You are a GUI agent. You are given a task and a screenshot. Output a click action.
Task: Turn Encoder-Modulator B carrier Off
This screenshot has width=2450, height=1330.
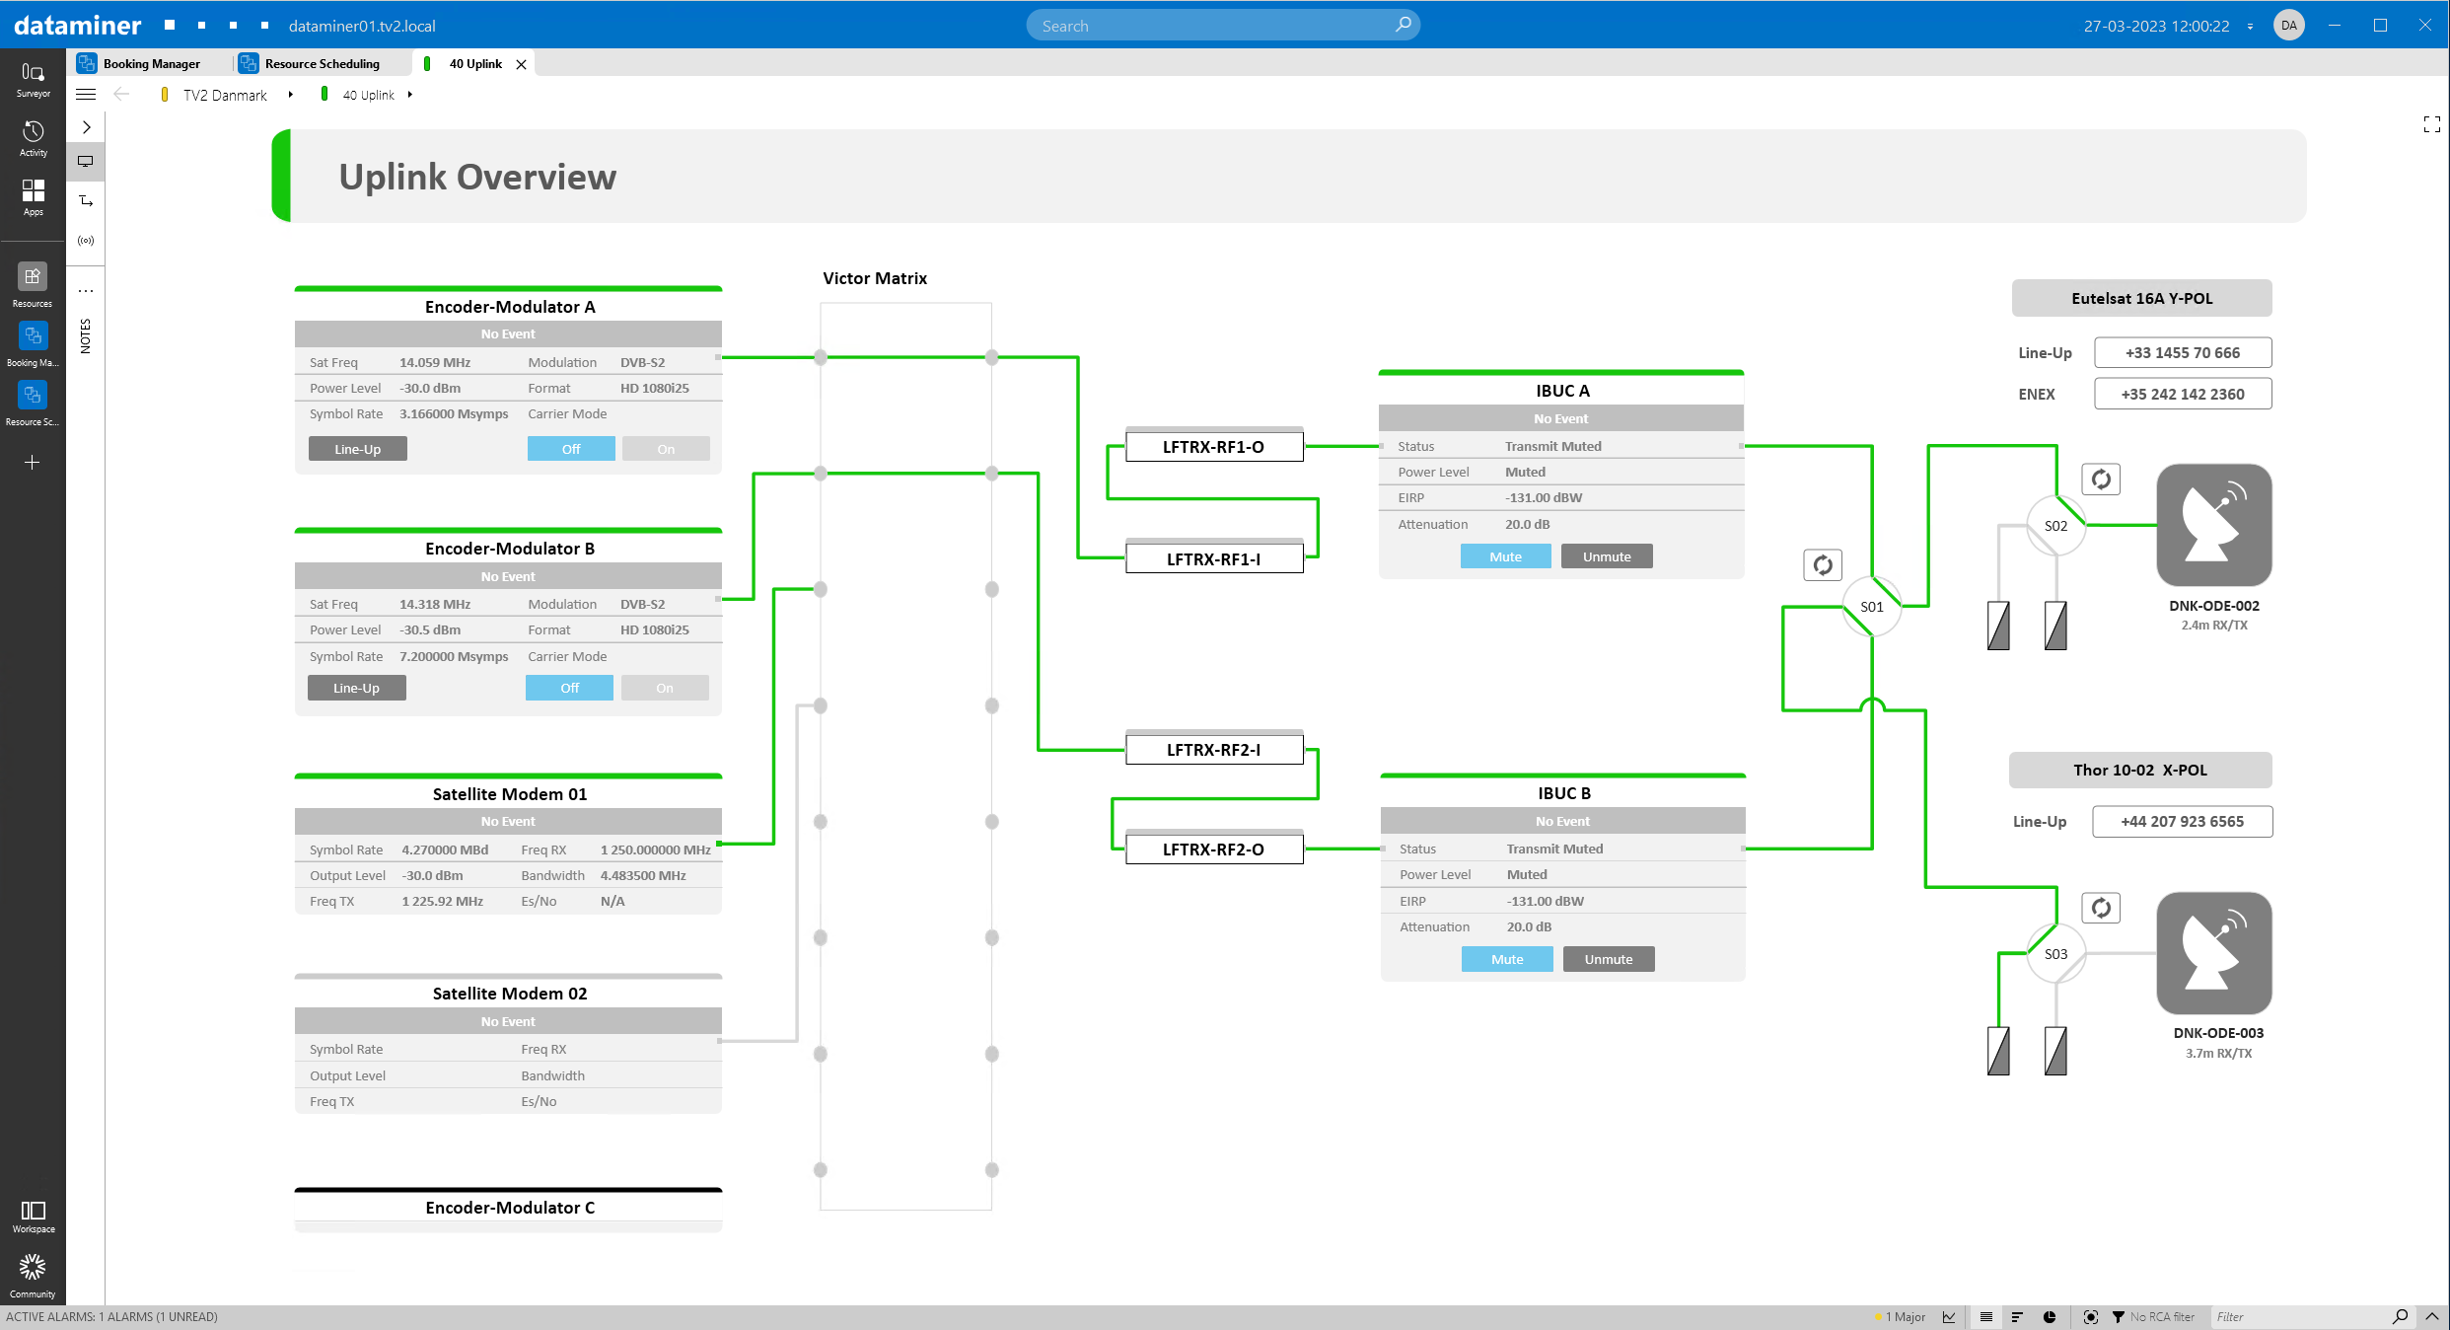(569, 688)
